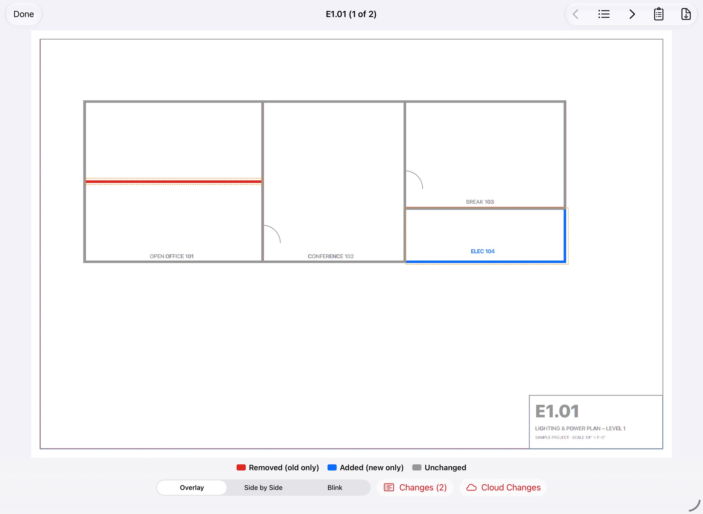This screenshot has height=514, width=703.
Task: Click the red Removed legend swatch
Action: tap(241, 467)
